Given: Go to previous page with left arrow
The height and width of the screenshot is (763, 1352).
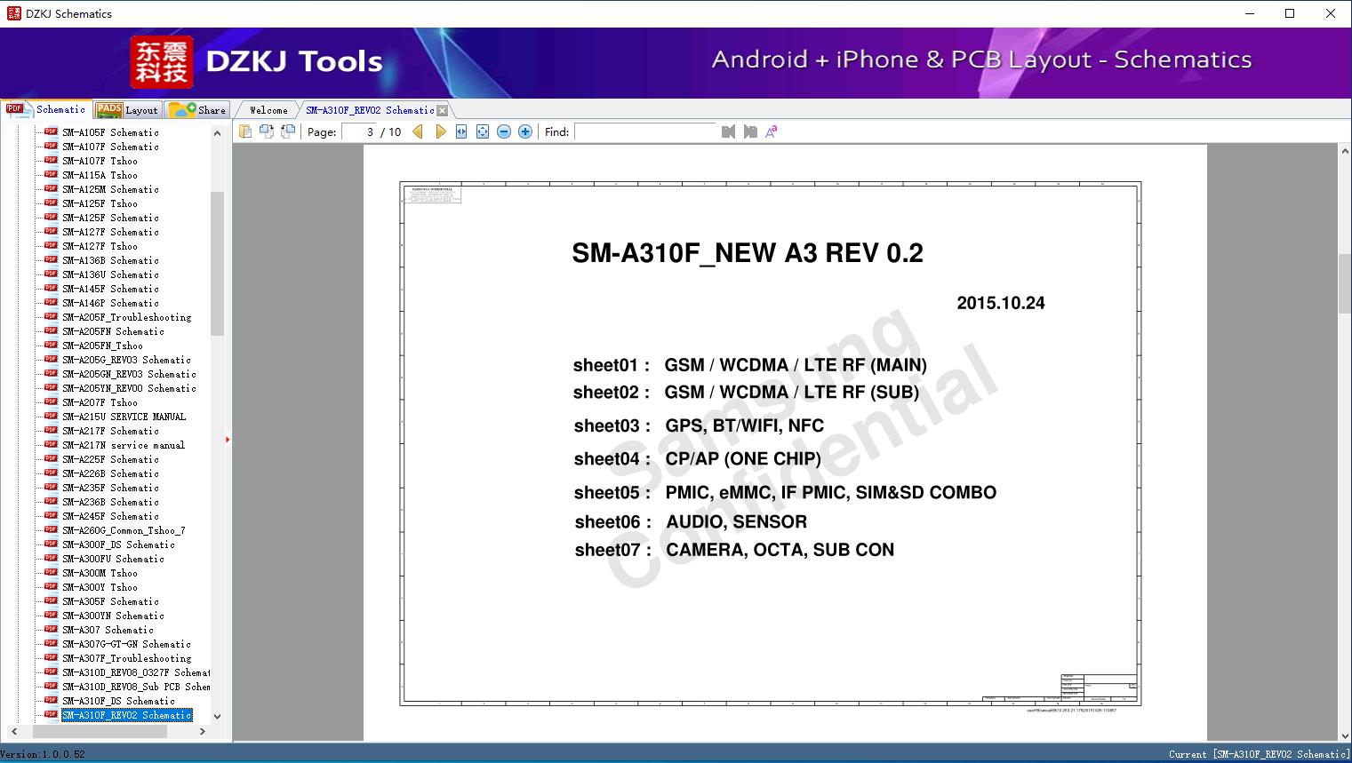Looking at the screenshot, I should pyautogui.click(x=418, y=131).
